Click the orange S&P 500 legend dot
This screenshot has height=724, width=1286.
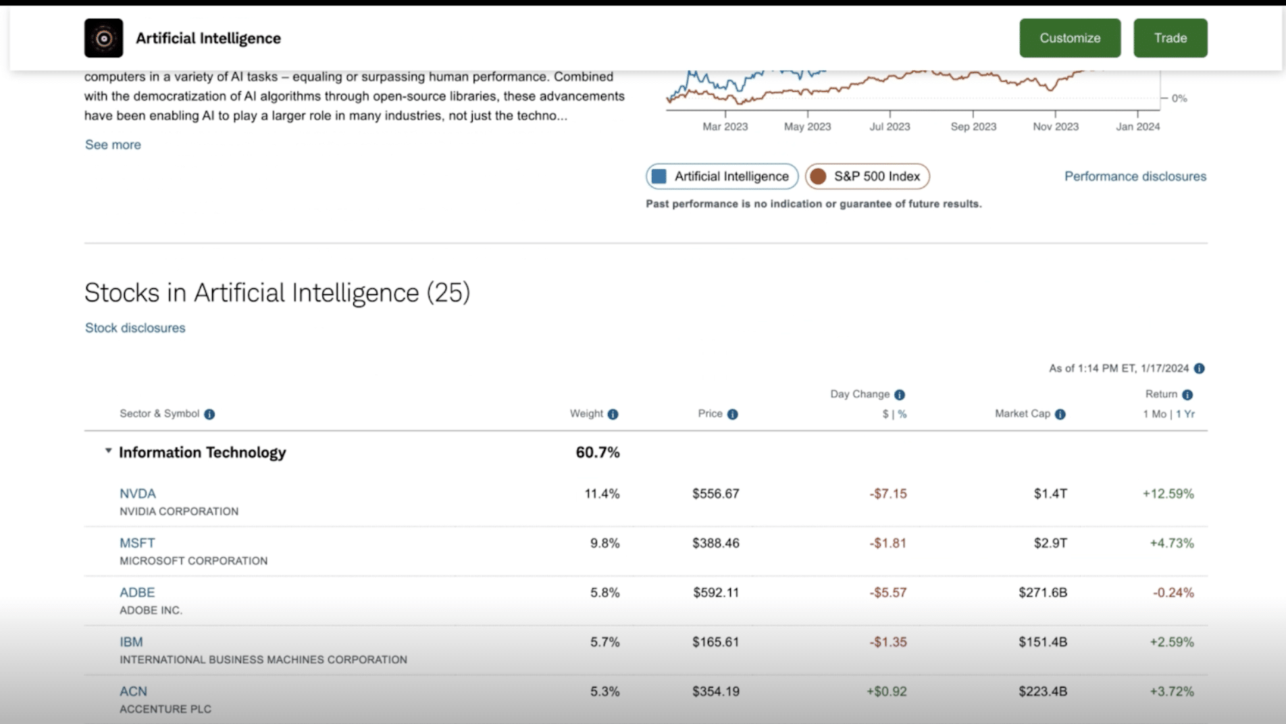[x=819, y=176]
